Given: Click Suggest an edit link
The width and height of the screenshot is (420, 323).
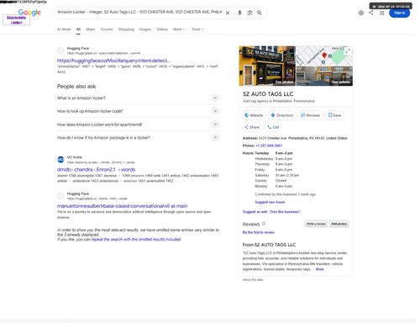Looking at the screenshot, I should click(x=255, y=212).
